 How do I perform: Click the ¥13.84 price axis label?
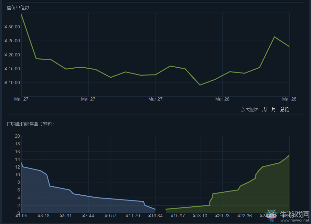(x=155, y=216)
